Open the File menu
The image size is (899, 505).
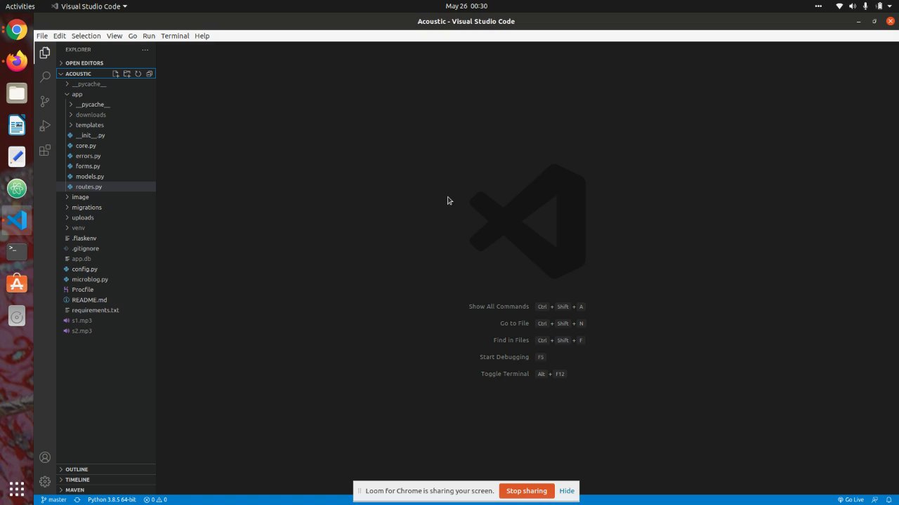pyautogui.click(x=42, y=36)
